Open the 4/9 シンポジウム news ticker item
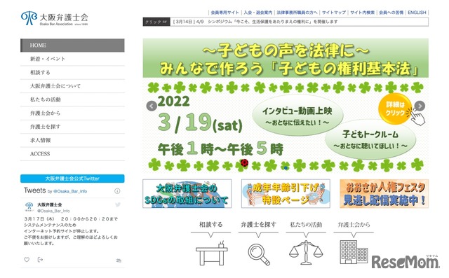Image resolution: width=449 pixels, height=278 pixels. [255, 22]
